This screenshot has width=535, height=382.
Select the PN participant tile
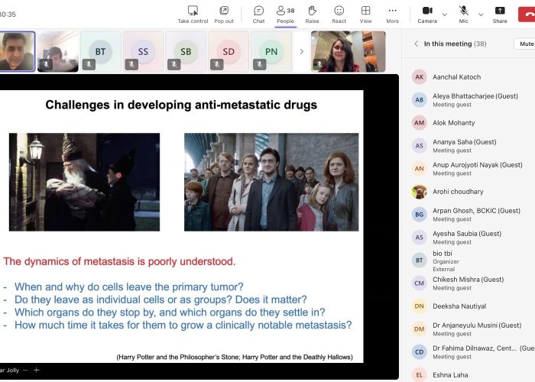coord(271,51)
